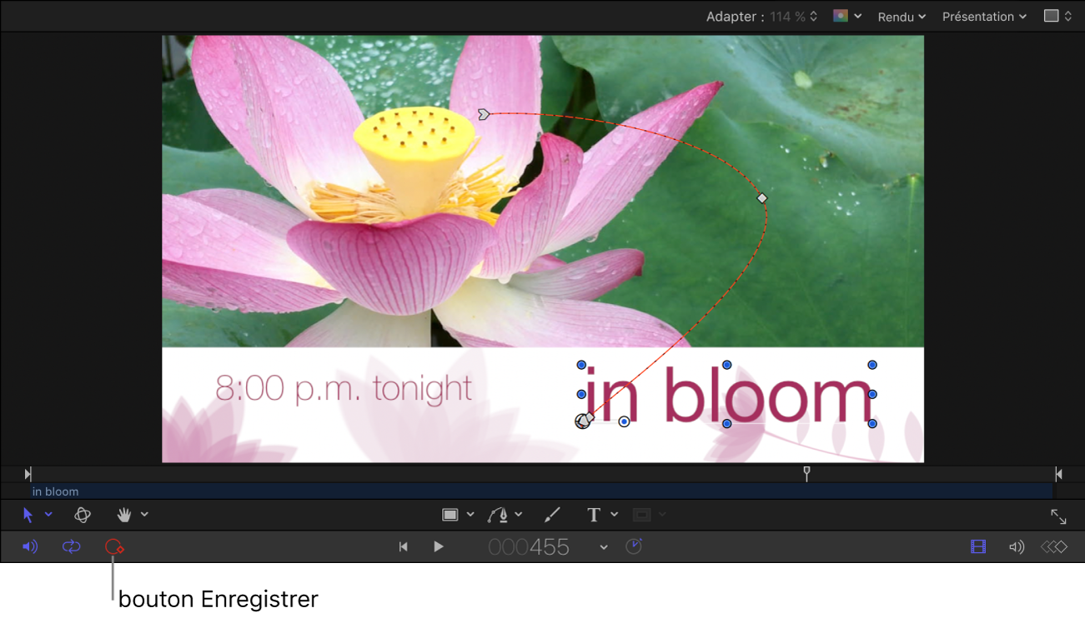Pick the Pan hand tool

tap(124, 516)
